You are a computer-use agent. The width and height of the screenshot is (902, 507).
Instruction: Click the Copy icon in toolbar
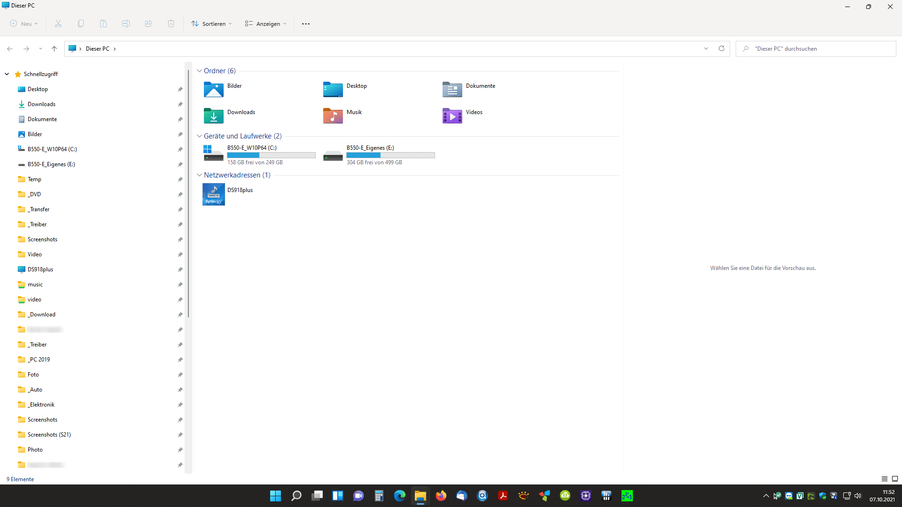[x=81, y=23]
